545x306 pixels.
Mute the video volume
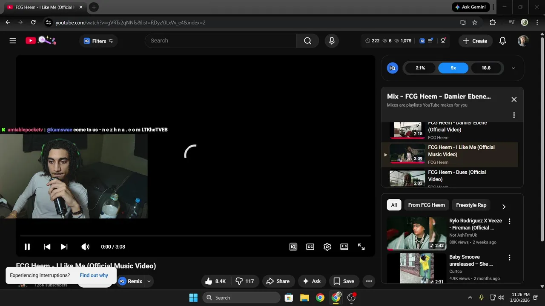coord(85,246)
